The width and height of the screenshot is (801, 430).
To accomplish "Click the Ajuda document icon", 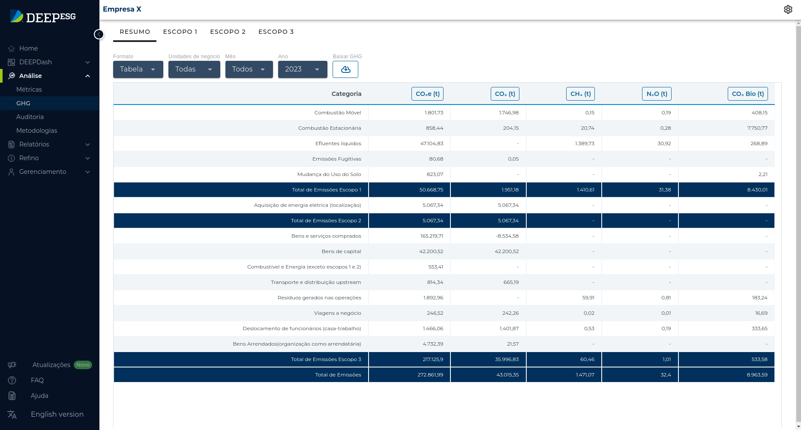I will click(x=12, y=396).
